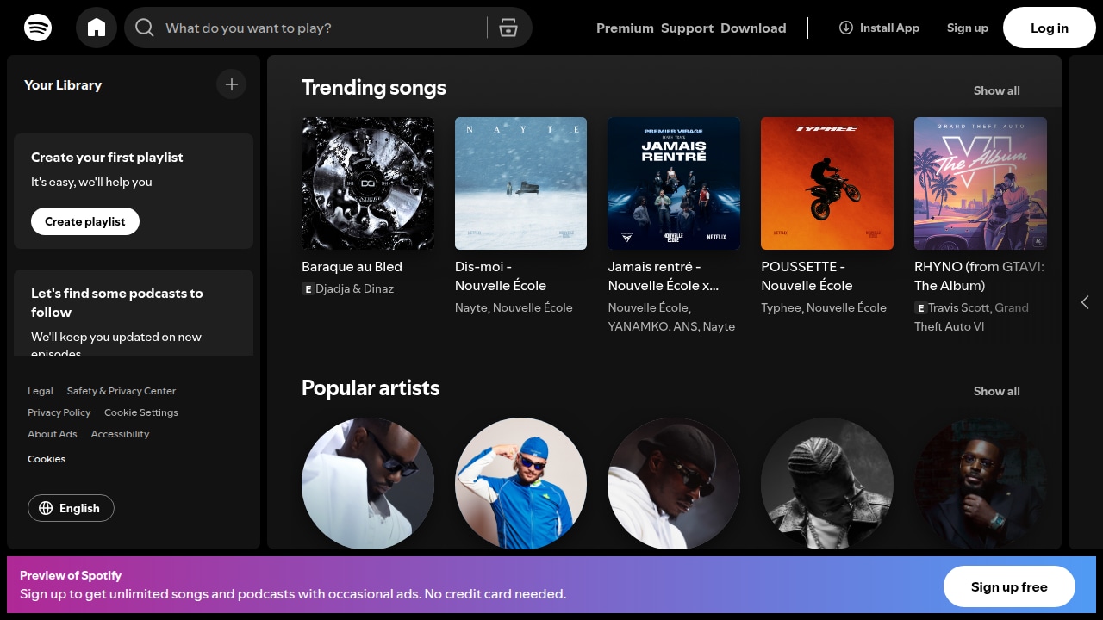Screen dimensions: 1103x620
Task: Open the Cookie Settings link
Action: tap(141, 412)
